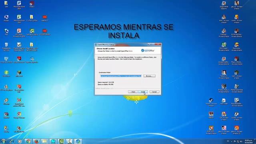Viewport: 256px width, 144px height.
Task: Select the Angry Birds Seasons desktop shortcut
Action: [x=224, y=5]
